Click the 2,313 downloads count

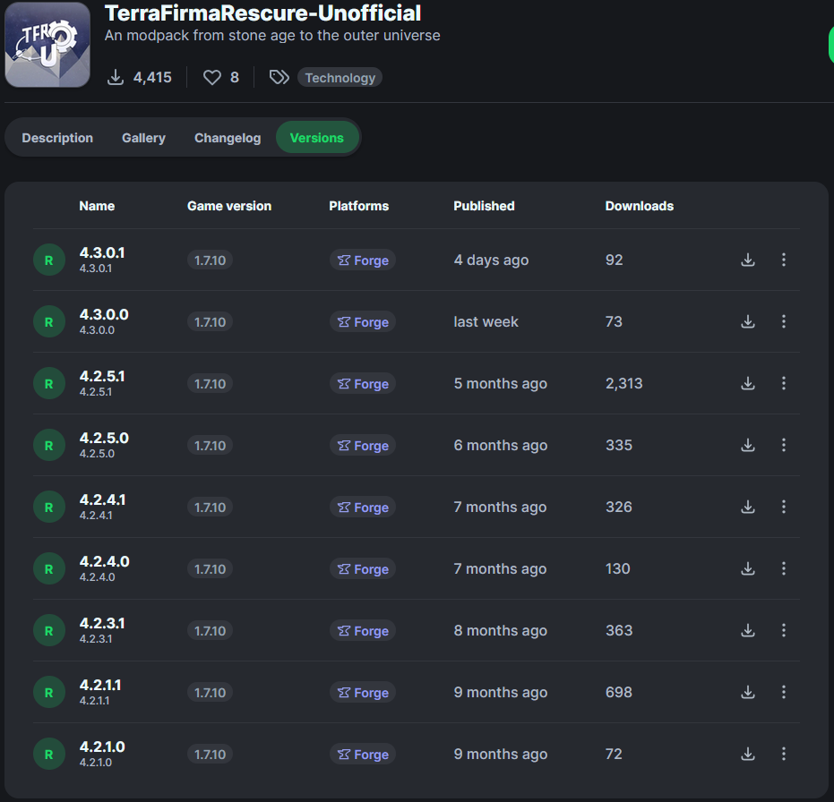coord(623,383)
